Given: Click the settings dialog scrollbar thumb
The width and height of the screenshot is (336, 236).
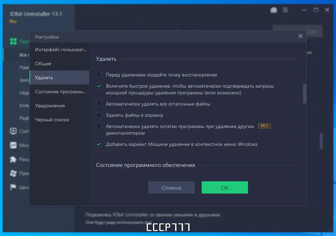Looking at the screenshot, I should click(x=305, y=94).
